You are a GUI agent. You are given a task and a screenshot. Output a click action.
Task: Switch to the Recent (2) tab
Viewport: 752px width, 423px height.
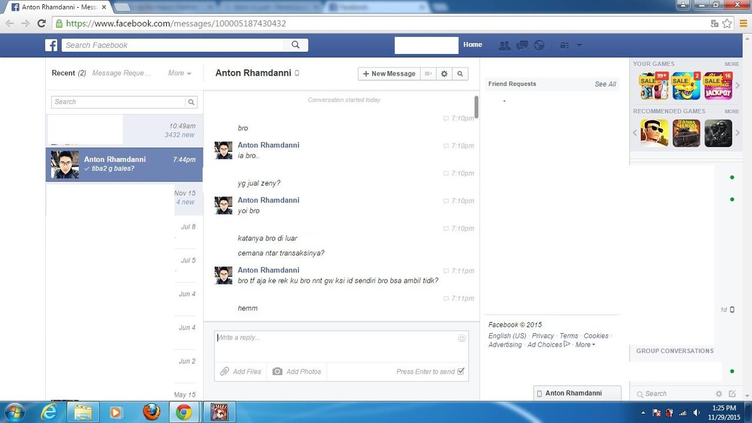click(x=69, y=73)
